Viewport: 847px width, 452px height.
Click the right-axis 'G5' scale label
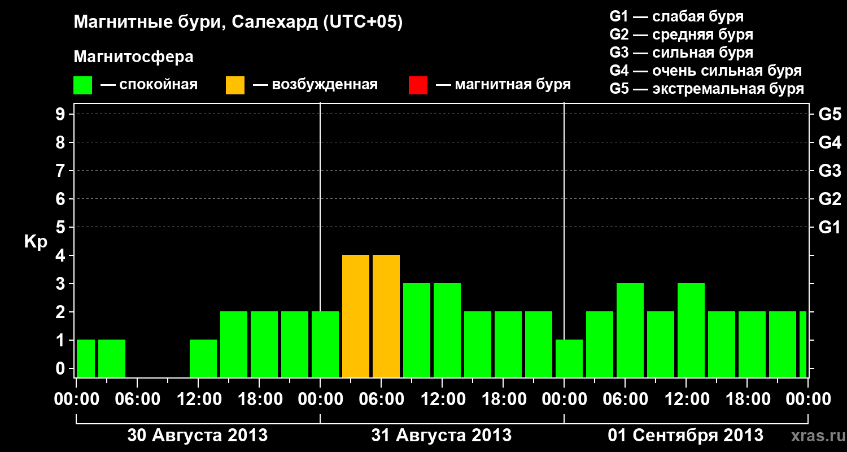click(x=829, y=114)
